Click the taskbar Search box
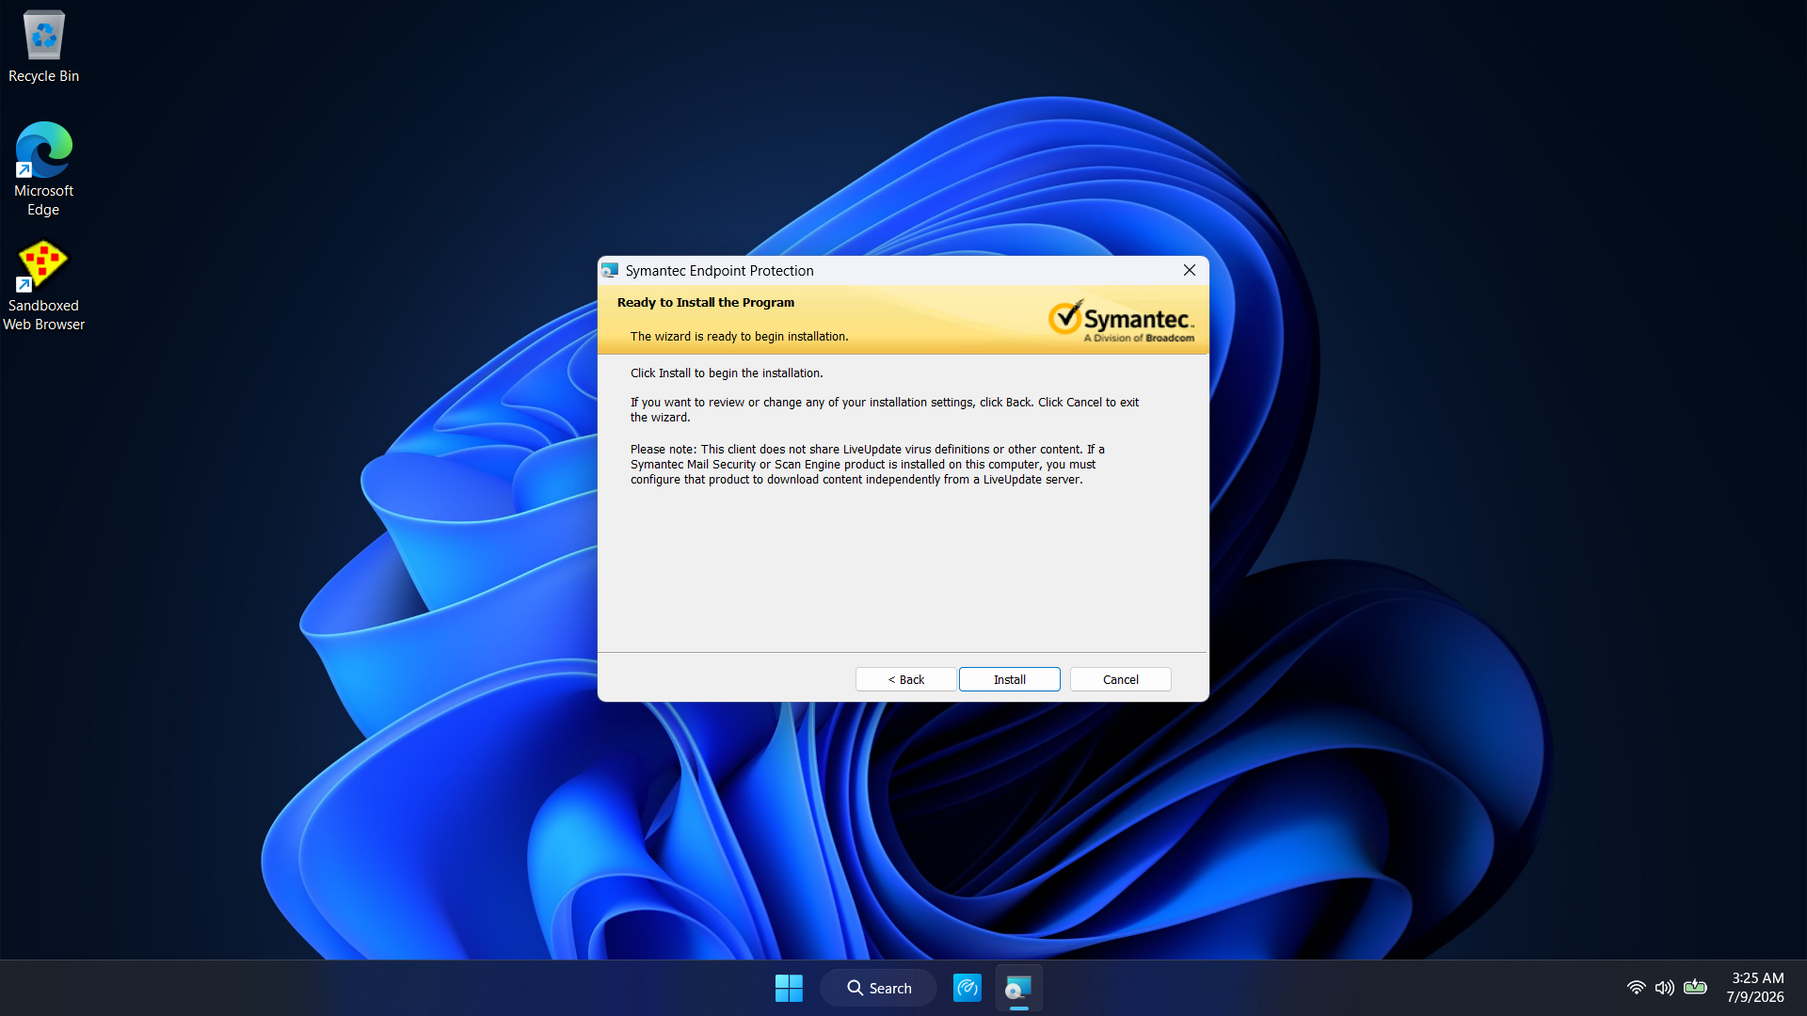This screenshot has width=1807, height=1016. tap(878, 988)
